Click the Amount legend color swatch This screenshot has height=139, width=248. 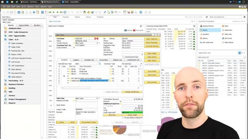coord(126,30)
